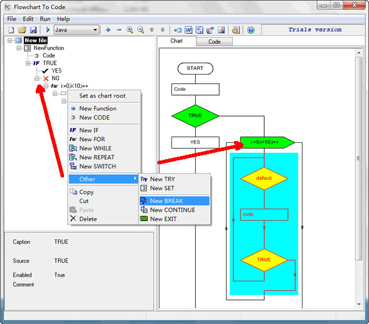Open a file with the folder icon
Image resolution: width=369 pixels, height=324 pixels.
click(x=23, y=30)
